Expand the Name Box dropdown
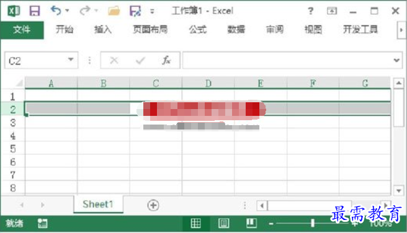 (71, 60)
